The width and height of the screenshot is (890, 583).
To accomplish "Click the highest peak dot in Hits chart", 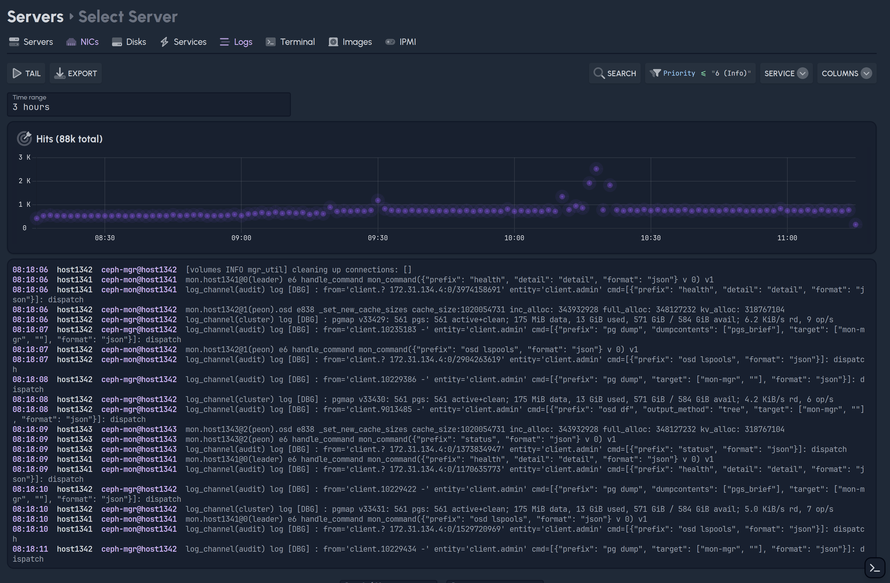I will 596,169.
